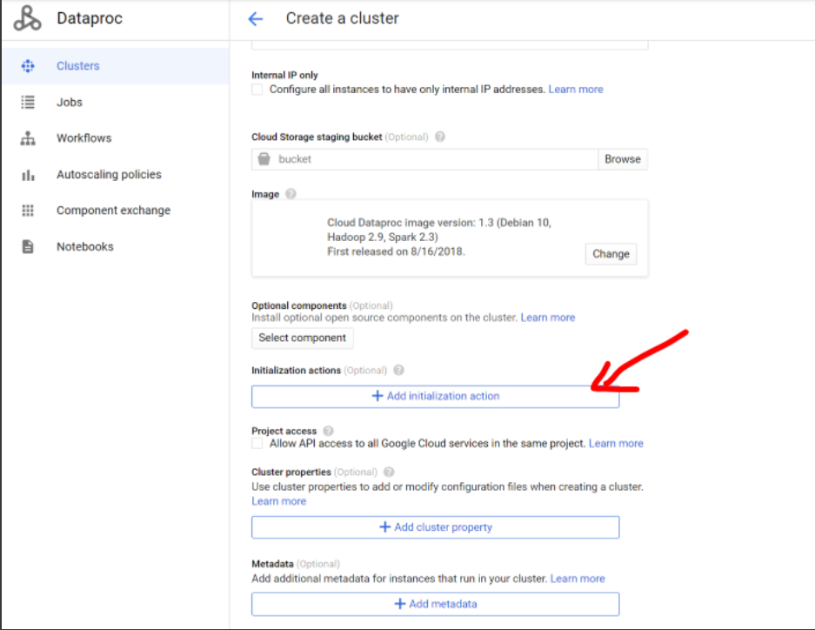Image resolution: width=815 pixels, height=630 pixels.
Task: Click Add cluster property
Action: point(436,527)
